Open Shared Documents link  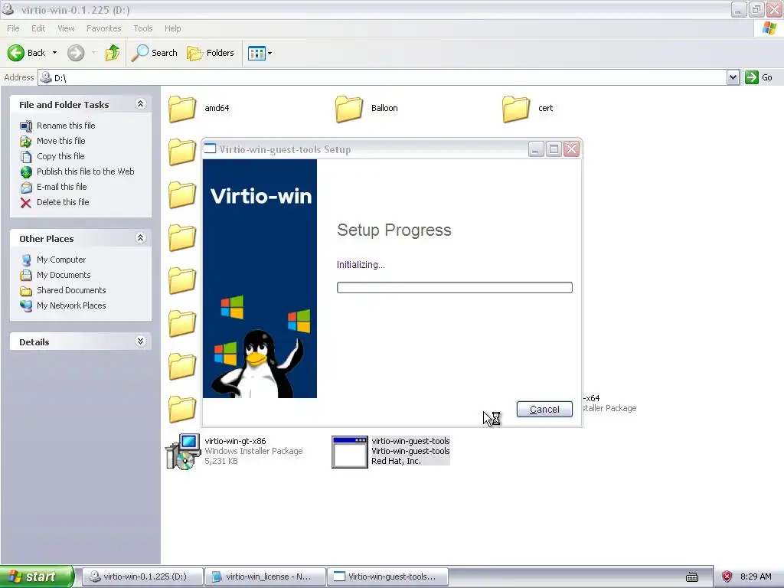pos(71,290)
